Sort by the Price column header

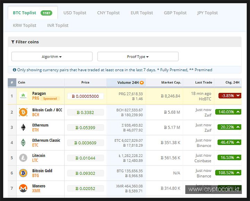[85, 82]
